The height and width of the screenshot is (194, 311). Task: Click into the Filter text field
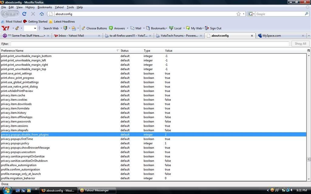coord(149,44)
